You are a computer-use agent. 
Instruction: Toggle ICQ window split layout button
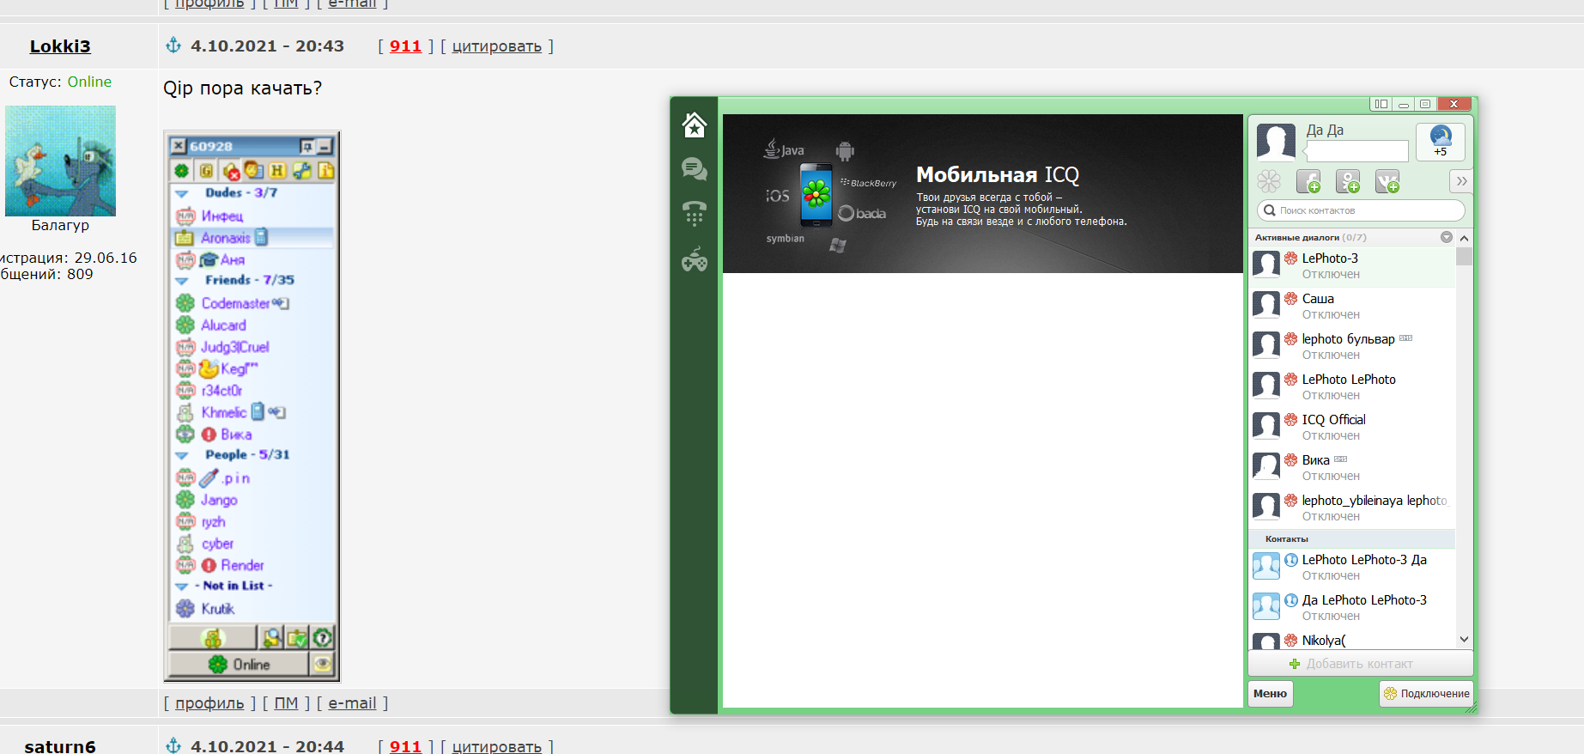click(1381, 104)
